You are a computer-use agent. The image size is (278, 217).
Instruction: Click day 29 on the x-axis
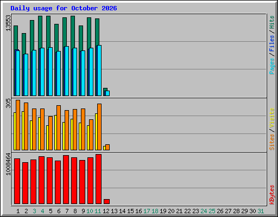pos(244,211)
